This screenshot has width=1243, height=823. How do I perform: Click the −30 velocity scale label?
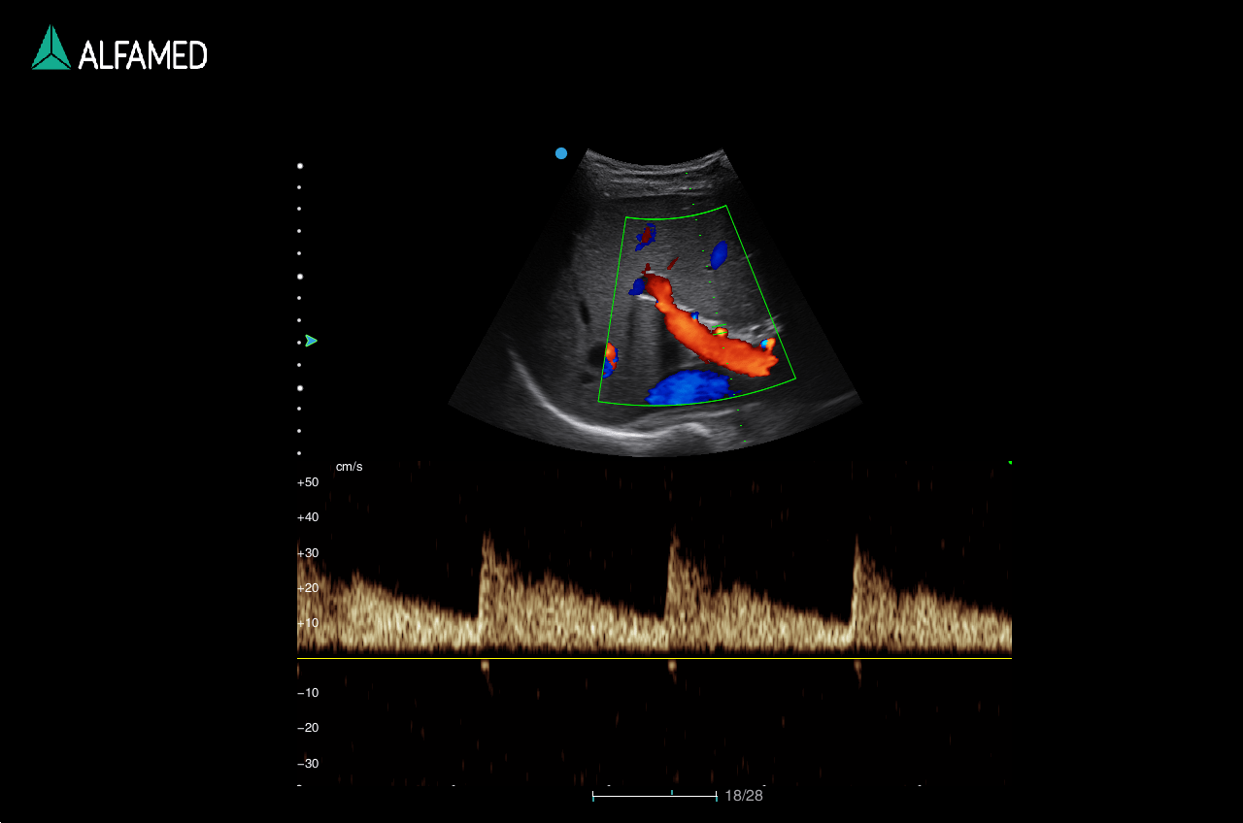point(308,764)
